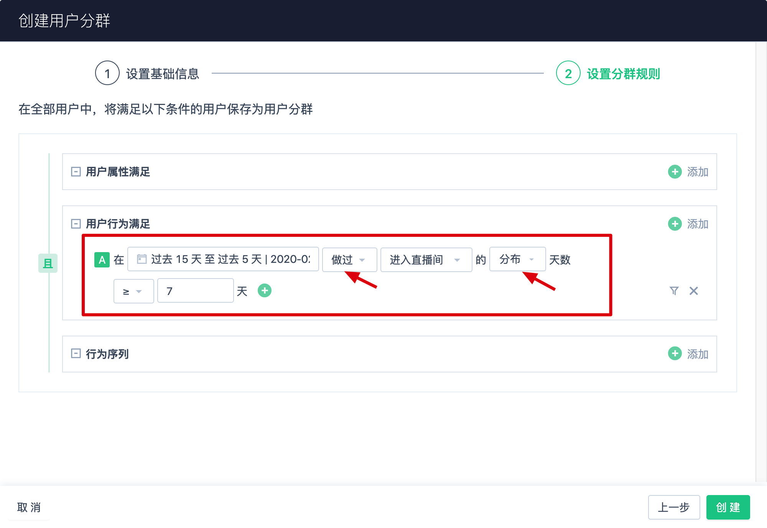The width and height of the screenshot is (767, 528).
Task: Collapse the 用户属性满足 section
Action: [x=76, y=172]
